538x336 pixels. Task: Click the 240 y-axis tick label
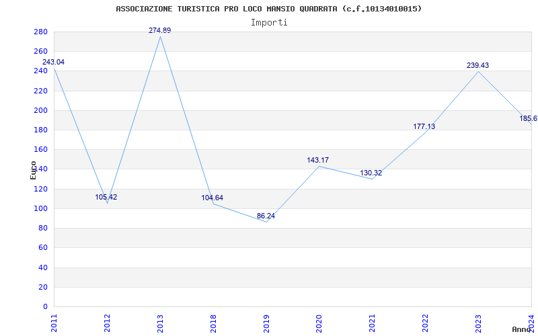[x=40, y=71]
